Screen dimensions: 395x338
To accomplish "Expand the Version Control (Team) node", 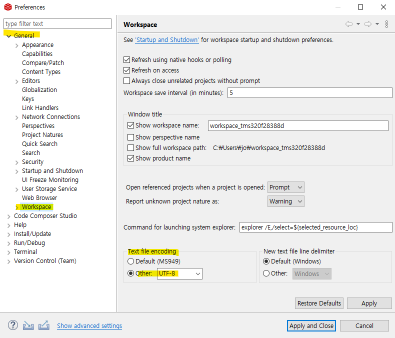I will tap(9, 261).
